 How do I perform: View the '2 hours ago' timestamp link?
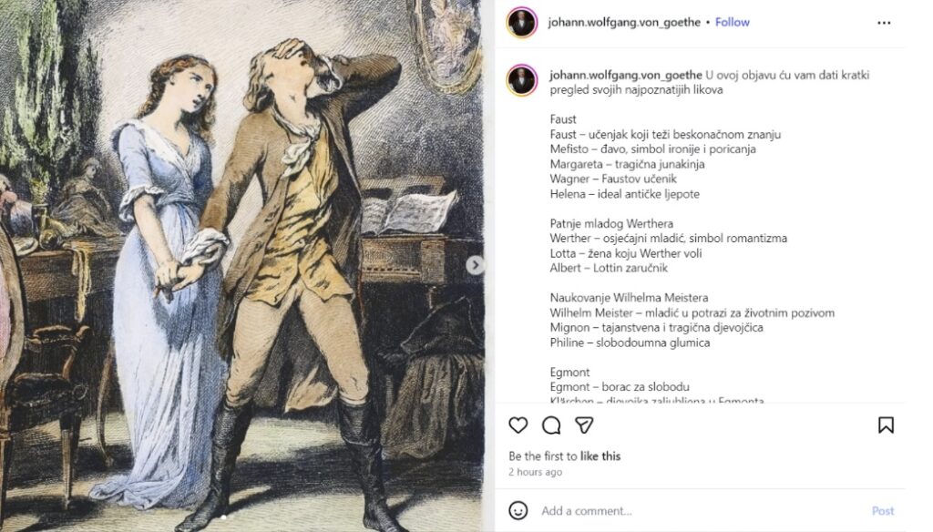click(x=535, y=472)
